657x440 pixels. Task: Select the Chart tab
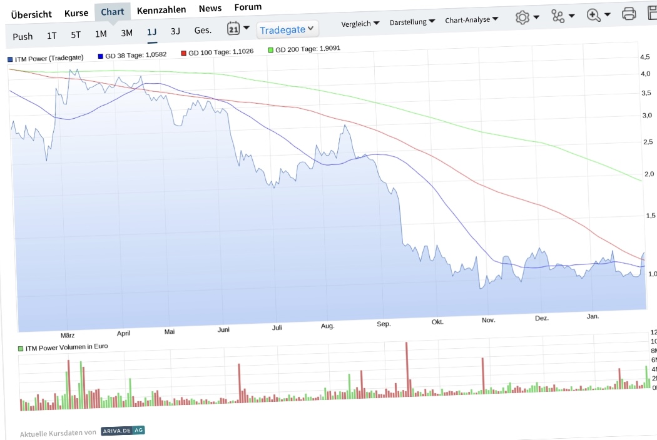click(x=112, y=12)
